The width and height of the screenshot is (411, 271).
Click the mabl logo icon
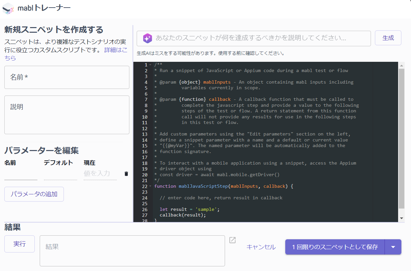point(8,8)
